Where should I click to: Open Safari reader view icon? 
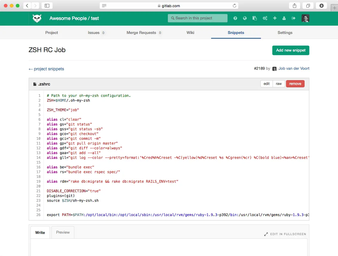pyautogui.click(x=104, y=6)
